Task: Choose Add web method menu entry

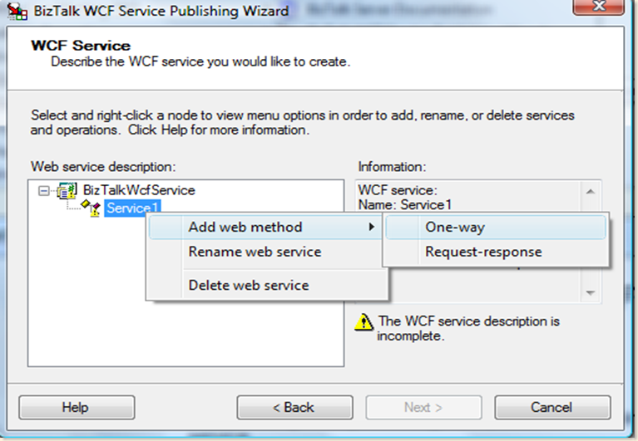Action: (x=266, y=227)
